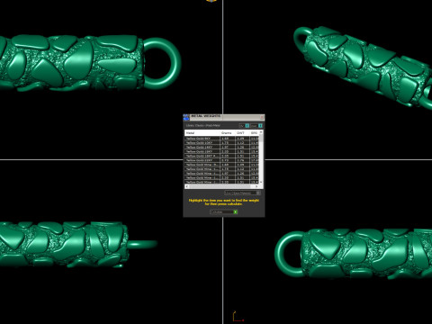This screenshot has width=432, height=324.
Task: Select the pendant model in the top-left viewport
Action: (x=72, y=63)
